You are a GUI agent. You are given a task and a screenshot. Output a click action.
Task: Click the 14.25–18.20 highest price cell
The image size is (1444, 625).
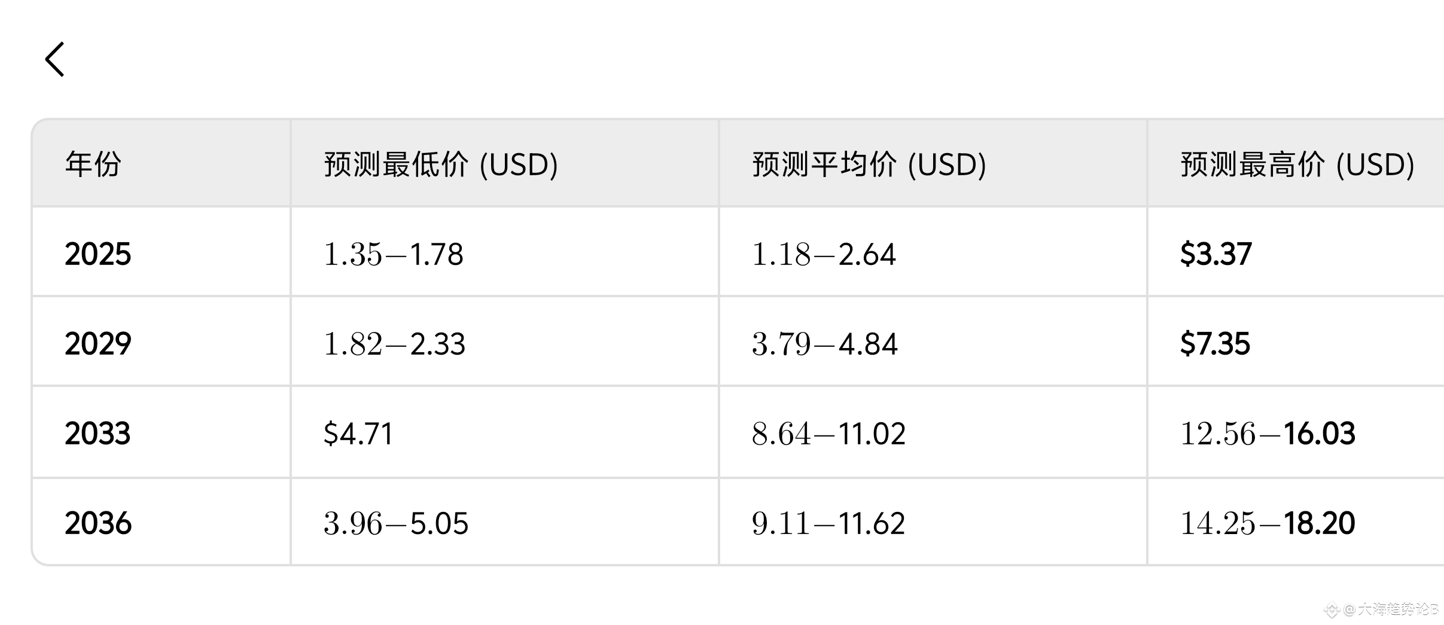1268,523
